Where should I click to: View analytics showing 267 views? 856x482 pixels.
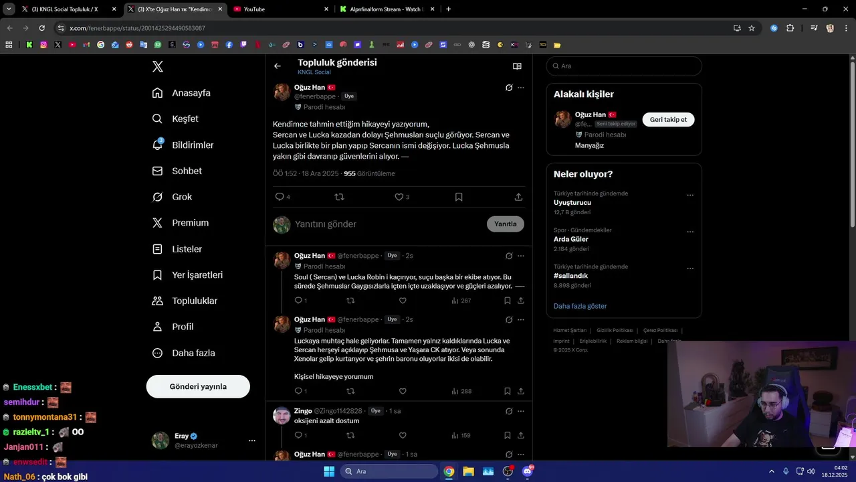tap(461, 301)
